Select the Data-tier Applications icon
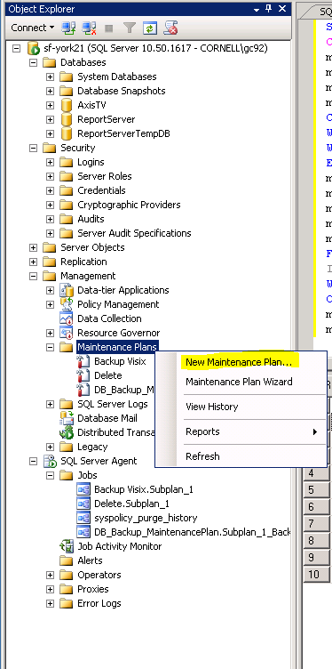 coord(67,290)
